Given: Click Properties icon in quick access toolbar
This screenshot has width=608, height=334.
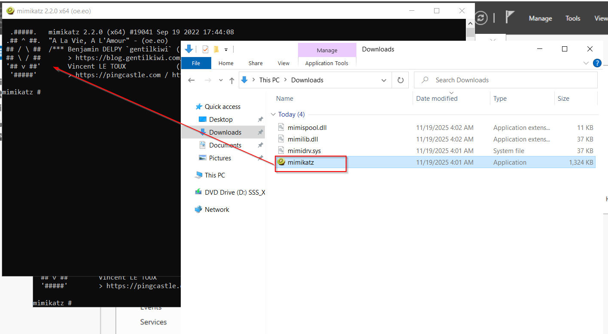Looking at the screenshot, I should pos(205,49).
